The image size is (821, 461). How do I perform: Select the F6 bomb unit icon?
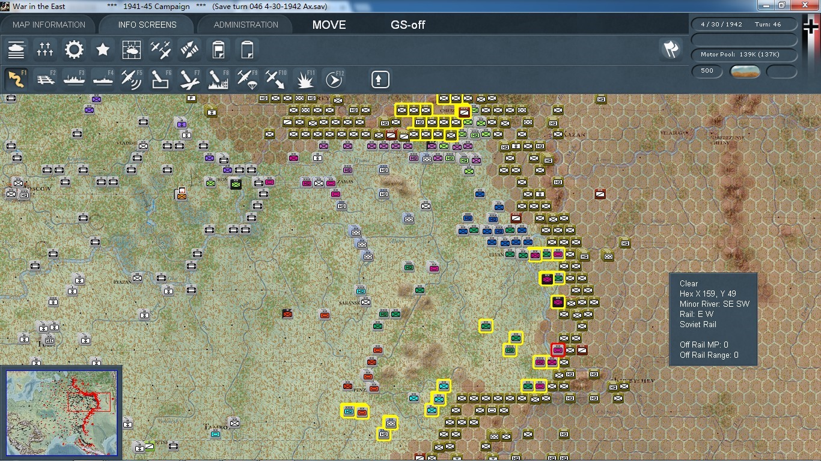[160, 79]
